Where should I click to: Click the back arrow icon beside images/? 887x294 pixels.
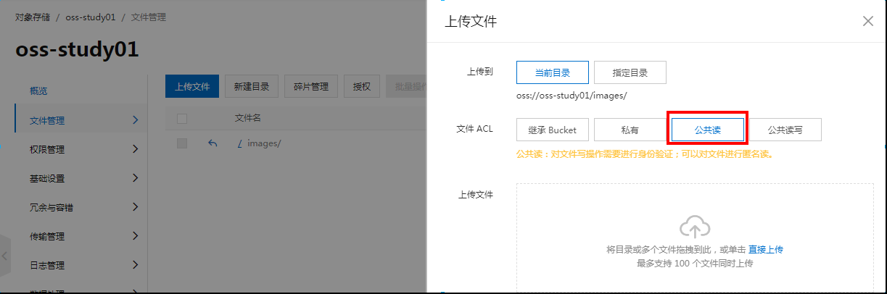(x=213, y=143)
